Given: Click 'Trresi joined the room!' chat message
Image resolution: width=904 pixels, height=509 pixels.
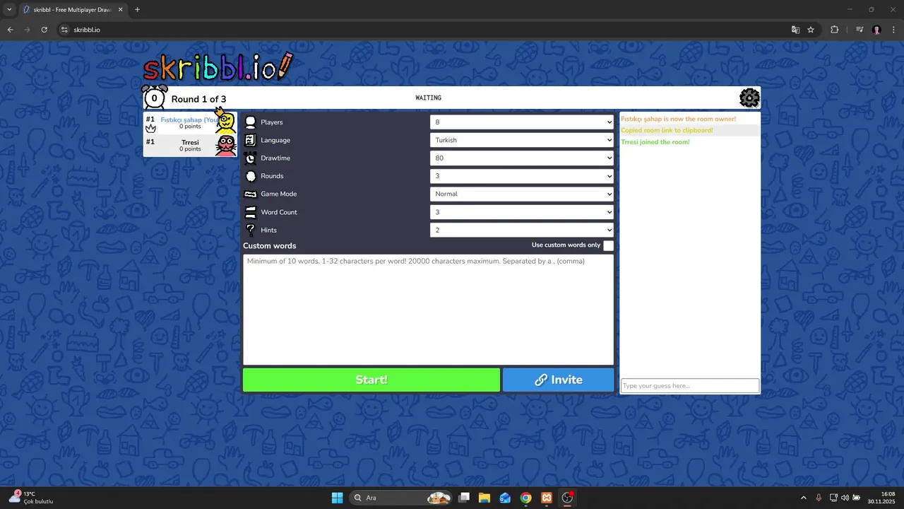Looking at the screenshot, I should point(655,142).
